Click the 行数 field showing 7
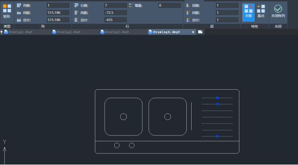Image resolution: width=298 pixels, height=165 pixels. click(116, 6)
